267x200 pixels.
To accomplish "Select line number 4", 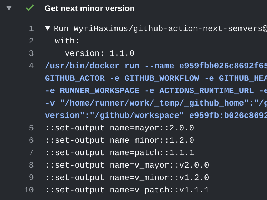I will 31,66.
